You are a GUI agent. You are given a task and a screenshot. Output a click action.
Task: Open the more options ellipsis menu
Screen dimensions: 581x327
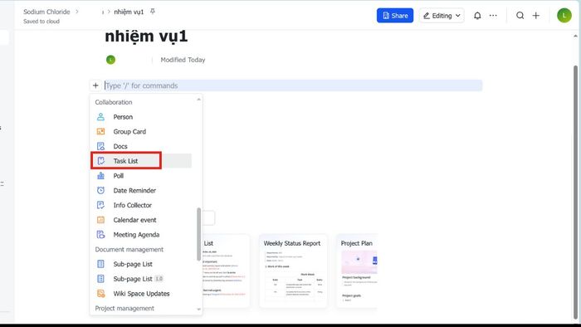[493, 16]
